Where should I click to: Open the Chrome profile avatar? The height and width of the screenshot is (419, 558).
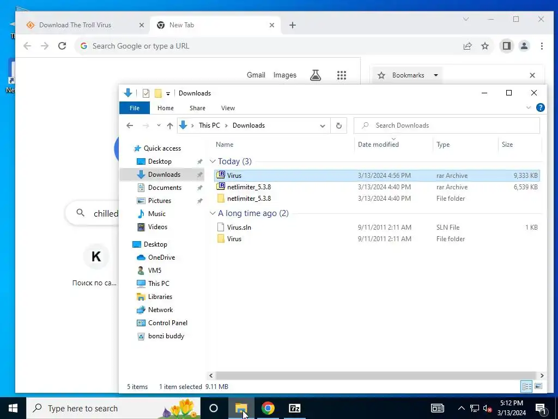(x=524, y=46)
